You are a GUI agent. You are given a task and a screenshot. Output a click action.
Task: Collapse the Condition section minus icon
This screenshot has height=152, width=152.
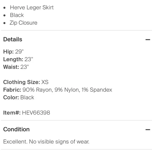[148, 129]
